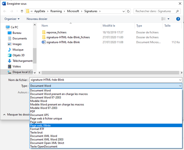This screenshot has height=150, width=184.
Task: Click the folder icon in address bar
Action: [28, 11]
